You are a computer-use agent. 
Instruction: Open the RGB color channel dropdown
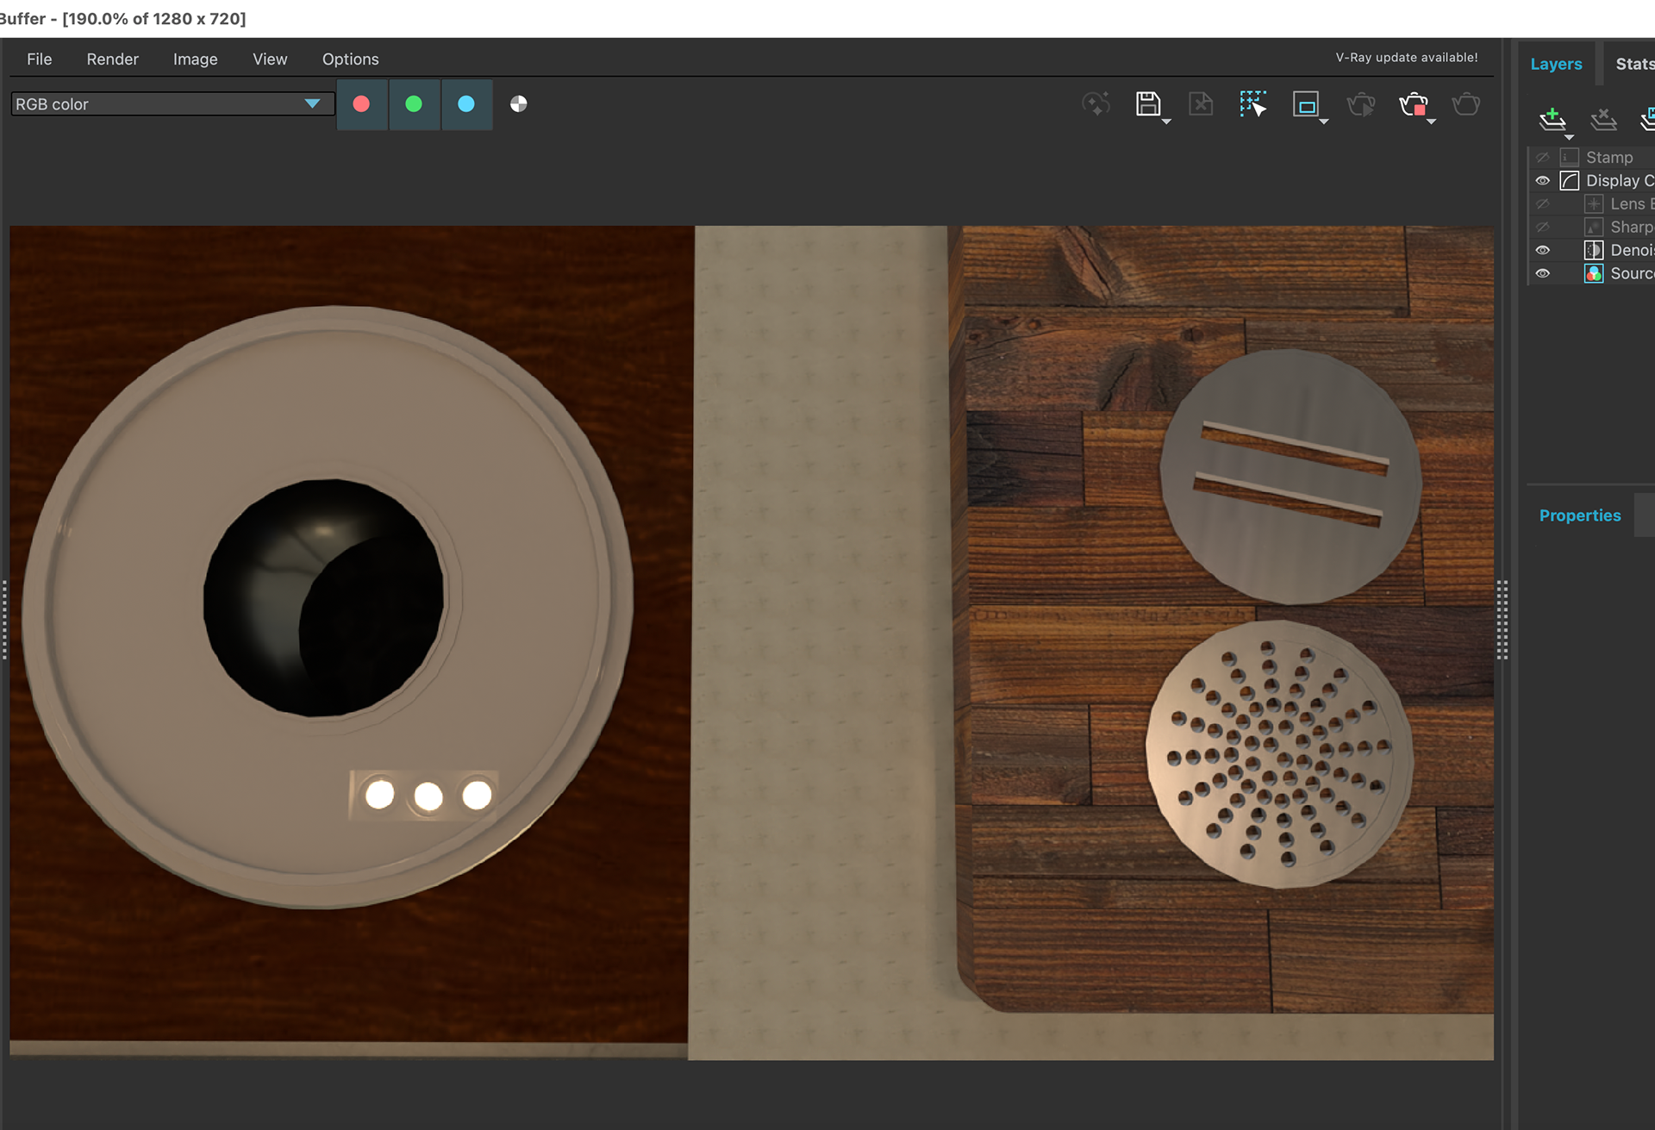[x=172, y=104]
